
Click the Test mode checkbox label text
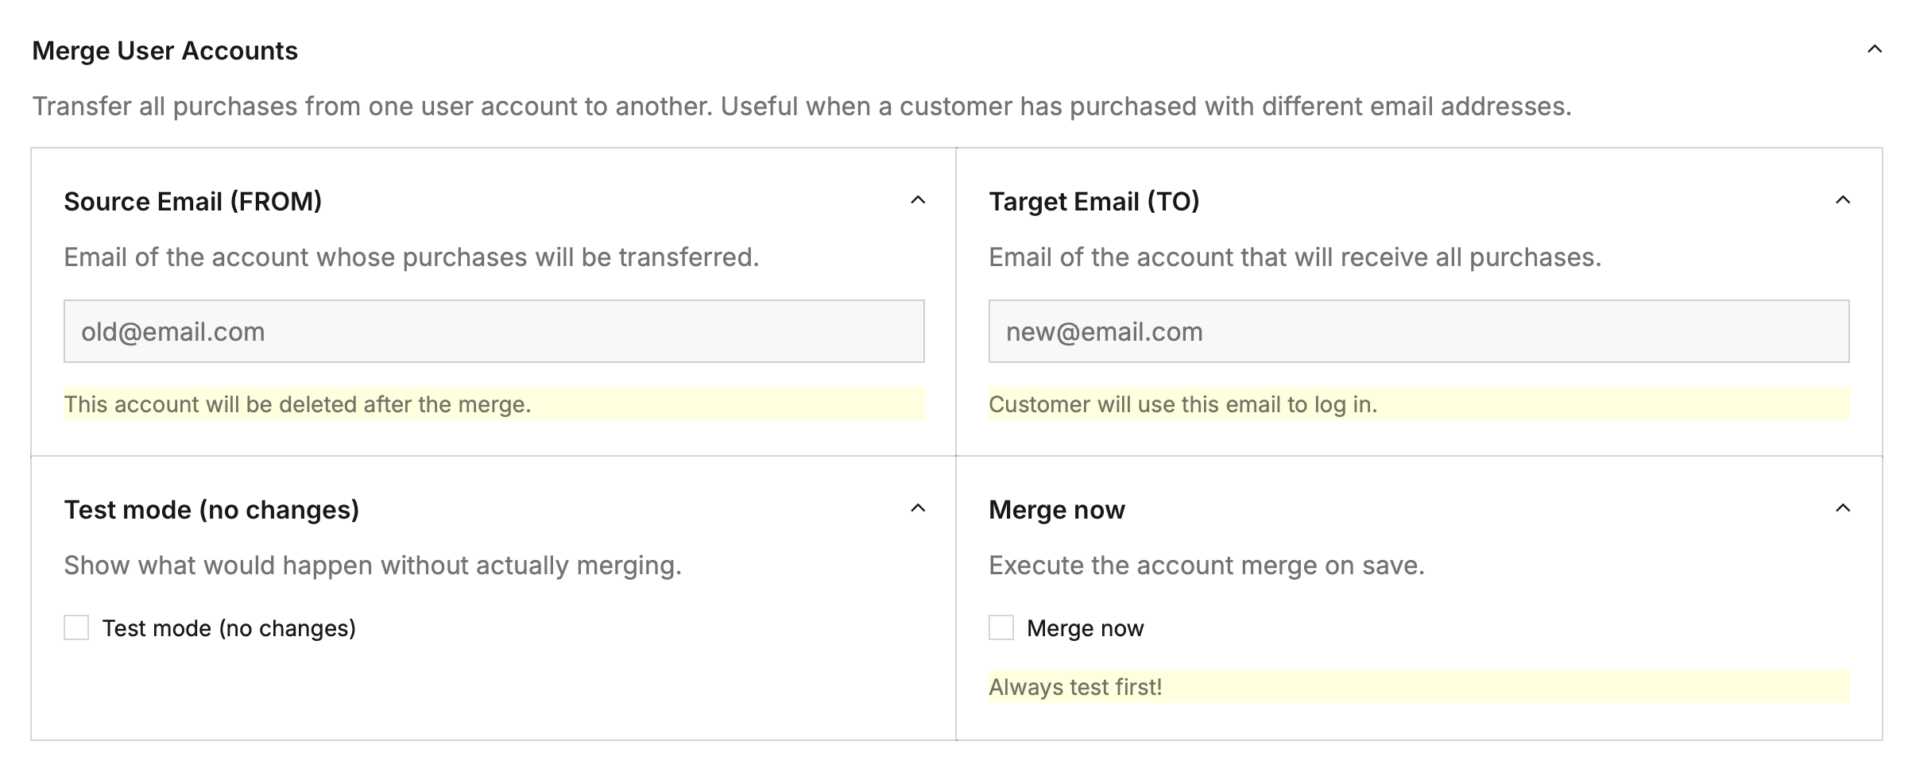pyautogui.click(x=229, y=628)
